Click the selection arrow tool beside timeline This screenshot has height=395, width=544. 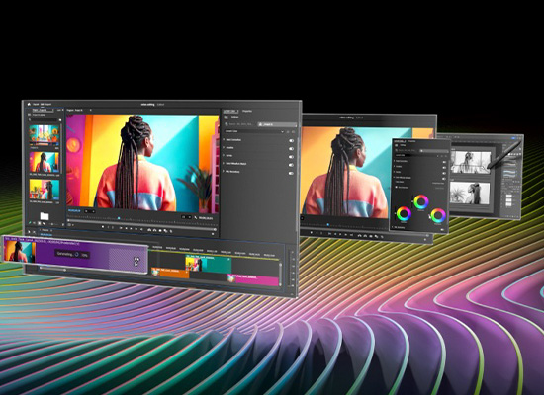pos(29,231)
